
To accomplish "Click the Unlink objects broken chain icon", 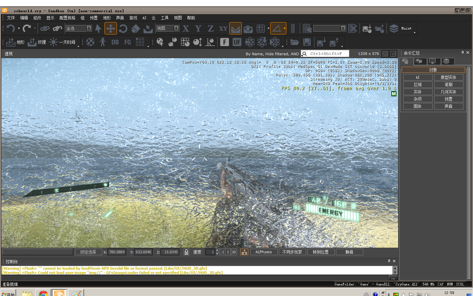I will pos(57,28).
